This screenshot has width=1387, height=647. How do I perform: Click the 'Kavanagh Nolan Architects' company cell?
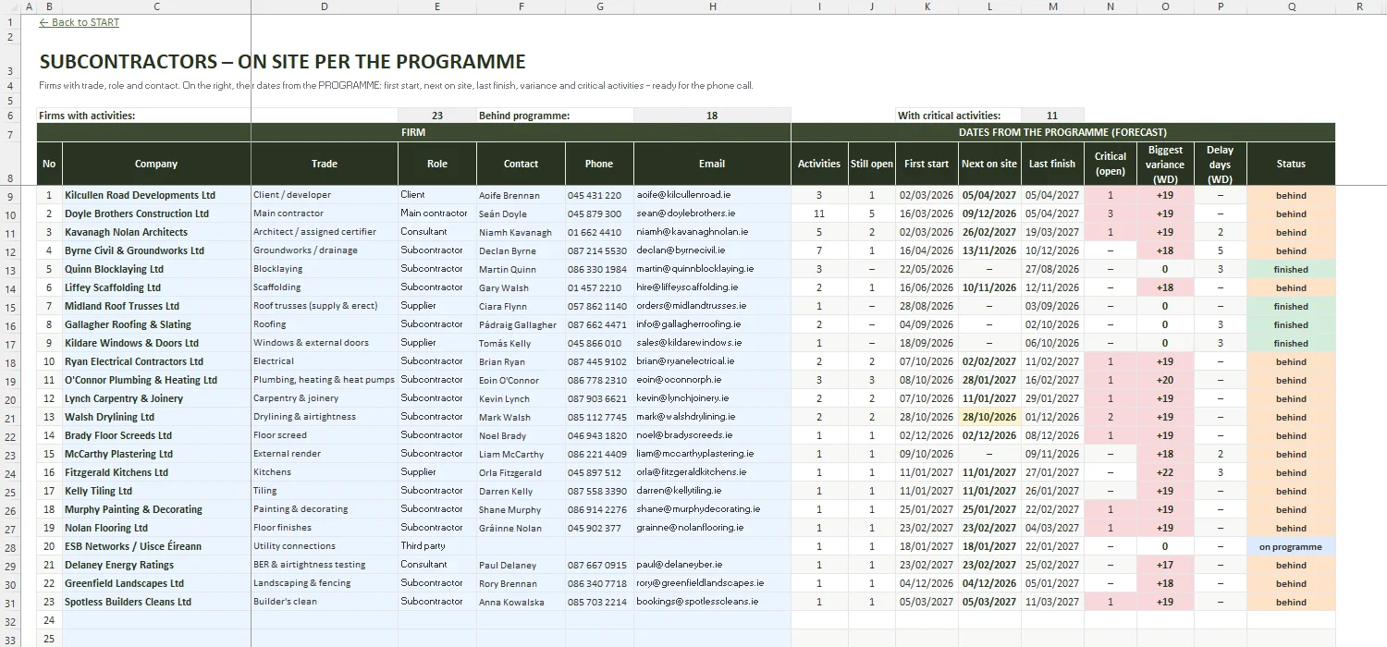(156, 232)
